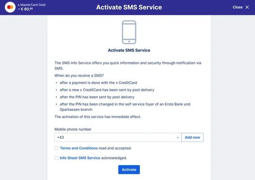Open the +43 phone number combo box
This screenshot has width=255, height=180.
pyautogui.click(x=118, y=137)
